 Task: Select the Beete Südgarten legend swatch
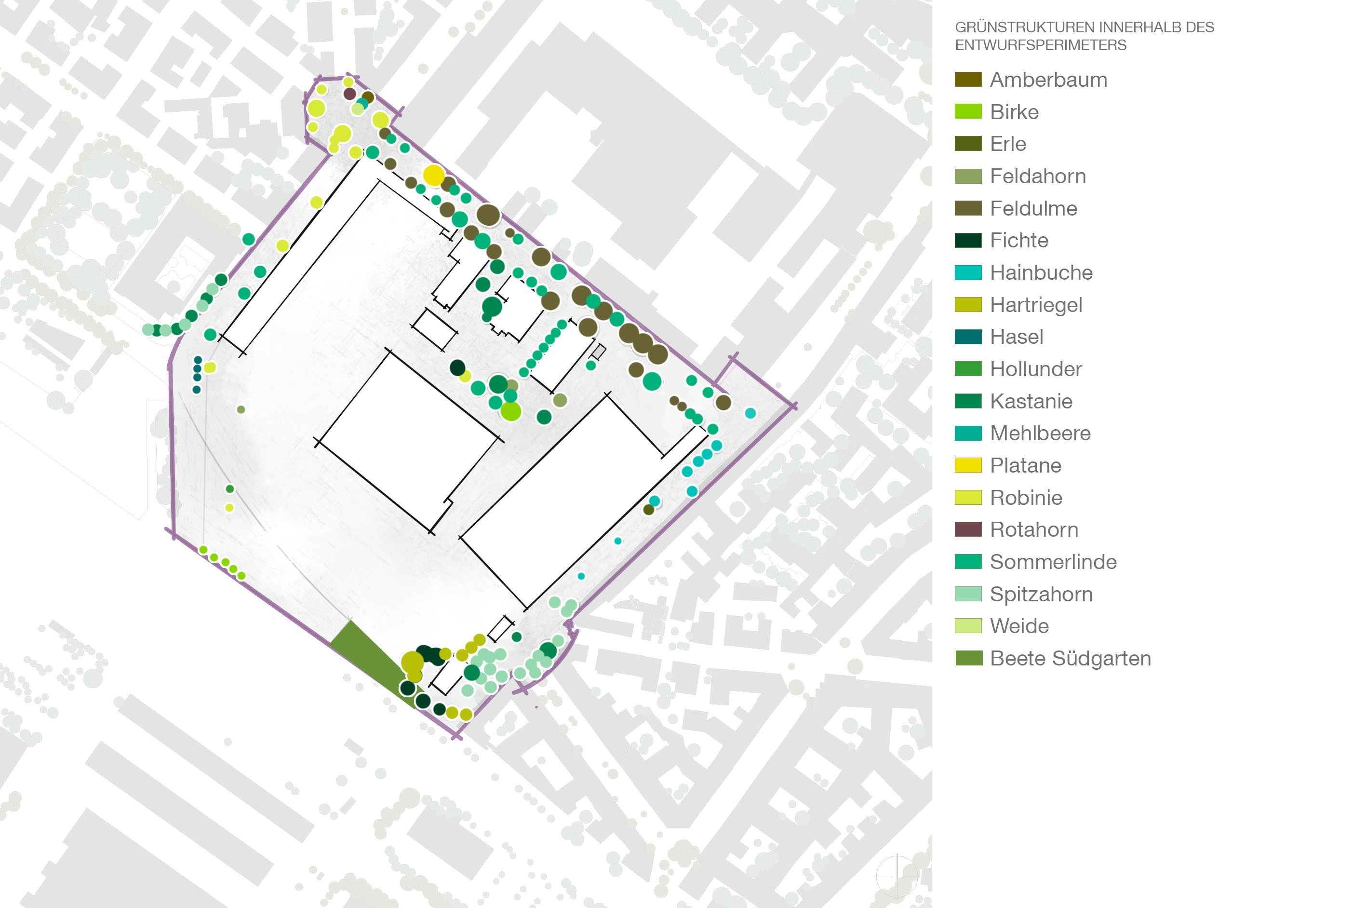pyautogui.click(x=968, y=658)
